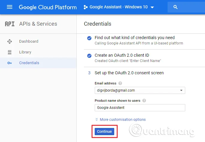This screenshot has height=142, width=205.
Task: Open the Google Assistant - Windows 10 project selector
Action: (x=119, y=7)
